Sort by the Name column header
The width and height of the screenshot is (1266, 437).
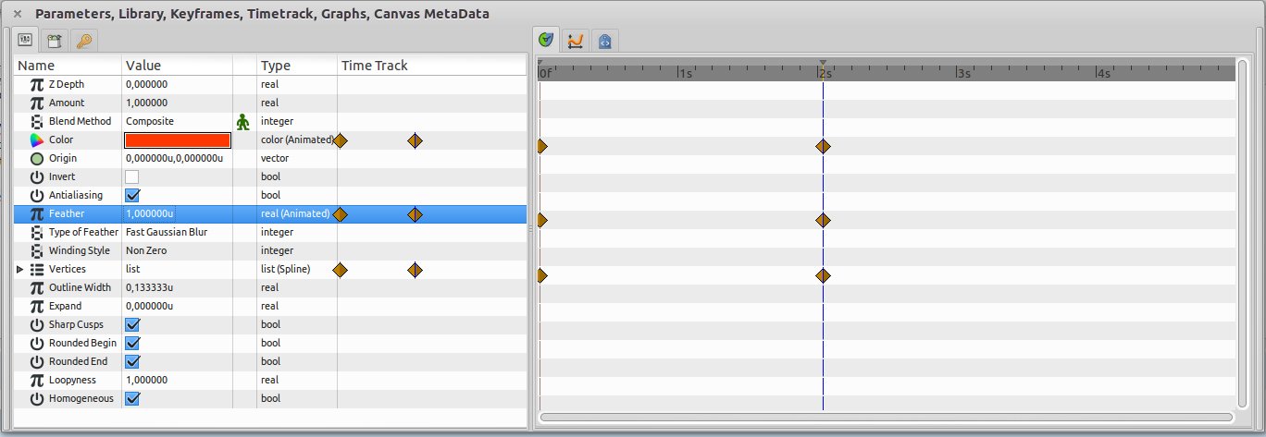[x=68, y=66]
